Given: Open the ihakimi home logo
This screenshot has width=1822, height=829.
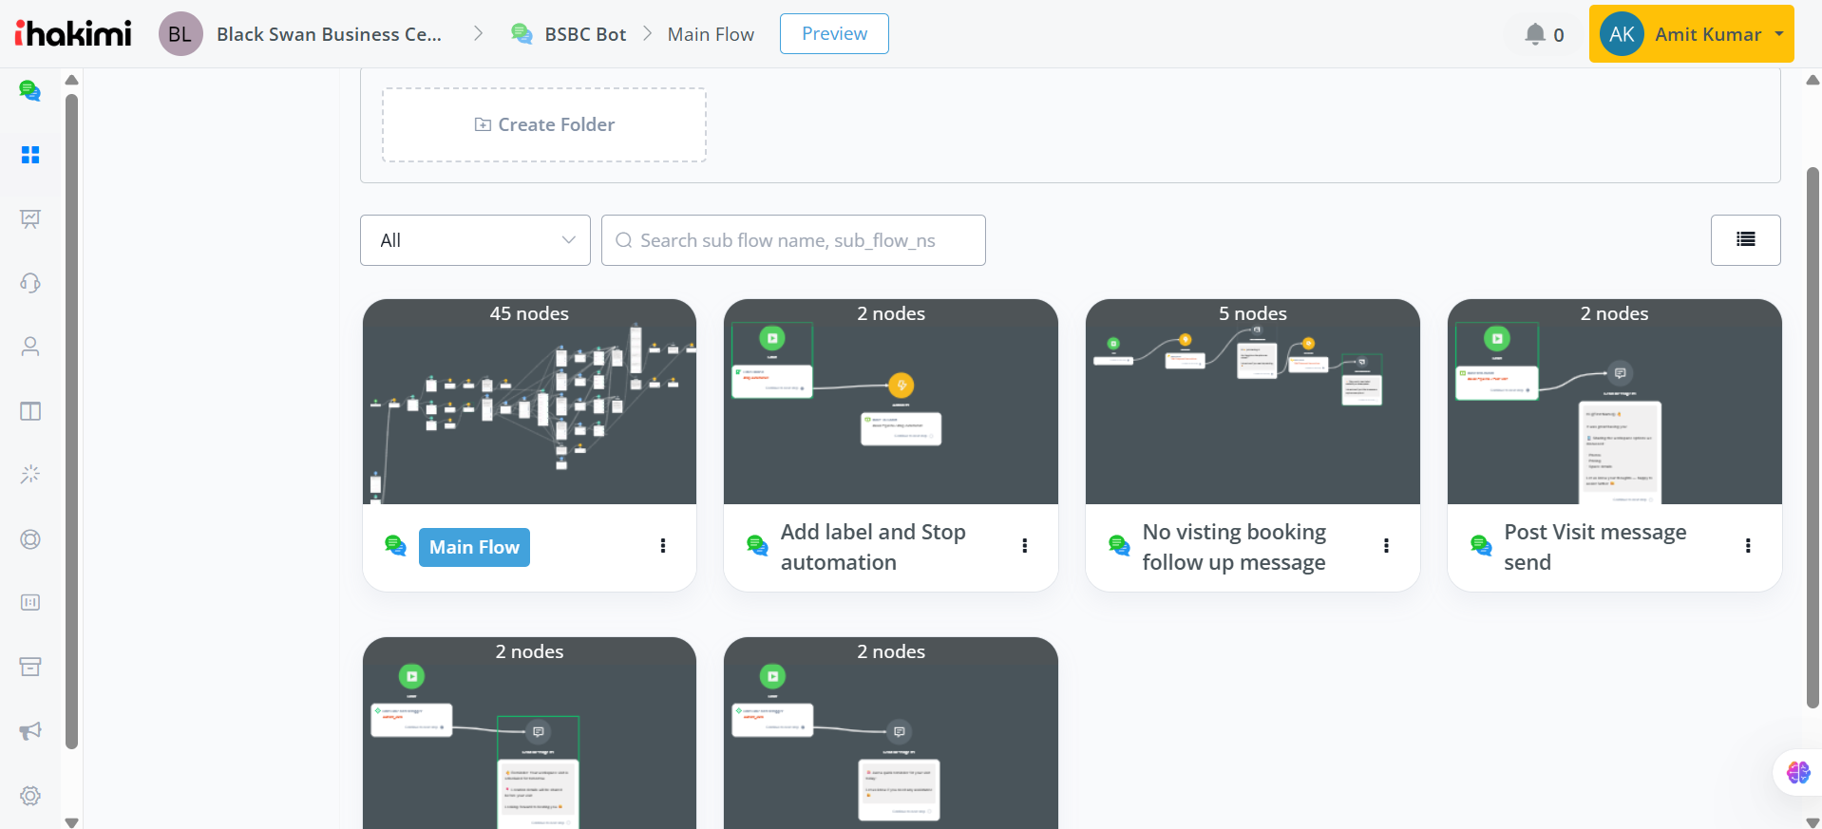Looking at the screenshot, I should [x=73, y=34].
